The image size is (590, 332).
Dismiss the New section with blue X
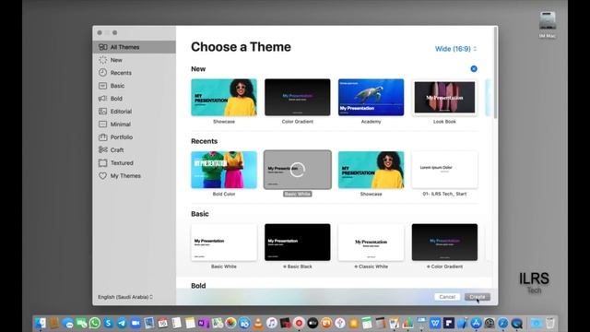tap(474, 69)
